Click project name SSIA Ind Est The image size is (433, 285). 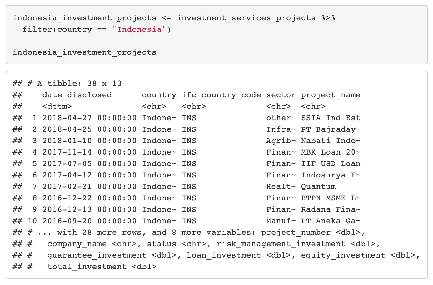[x=331, y=118]
